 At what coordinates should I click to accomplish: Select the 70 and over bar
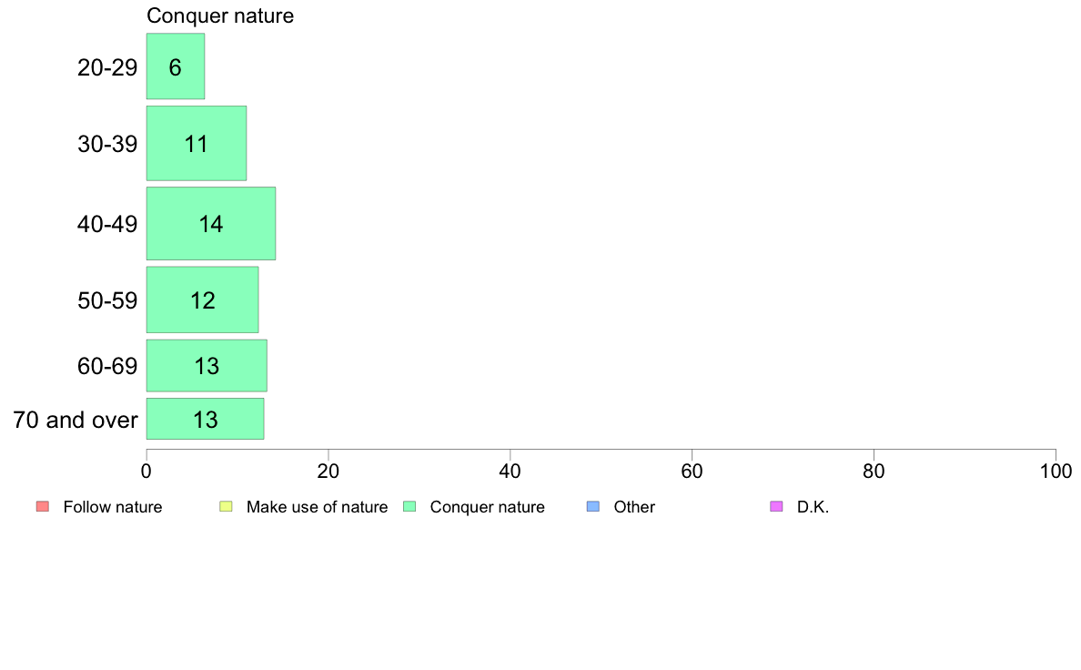pos(206,419)
